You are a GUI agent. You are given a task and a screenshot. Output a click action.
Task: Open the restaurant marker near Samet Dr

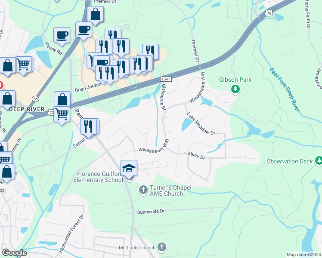pos(88,127)
